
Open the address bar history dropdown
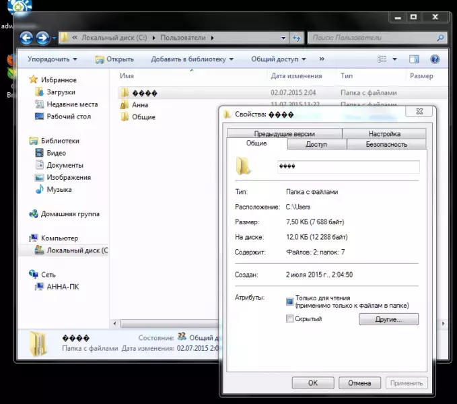(x=283, y=38)
